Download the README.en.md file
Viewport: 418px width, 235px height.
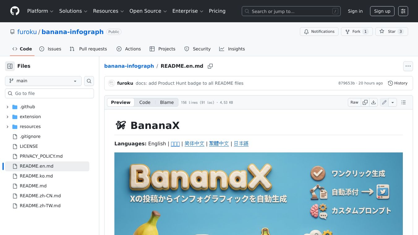point(373,102)
